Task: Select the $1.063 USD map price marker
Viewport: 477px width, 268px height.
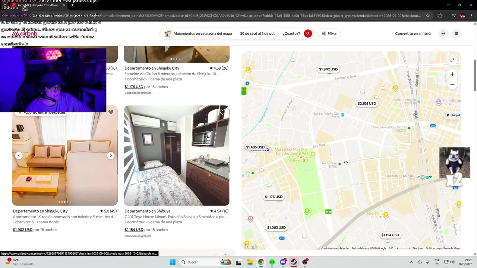Action: pos(276,228)
